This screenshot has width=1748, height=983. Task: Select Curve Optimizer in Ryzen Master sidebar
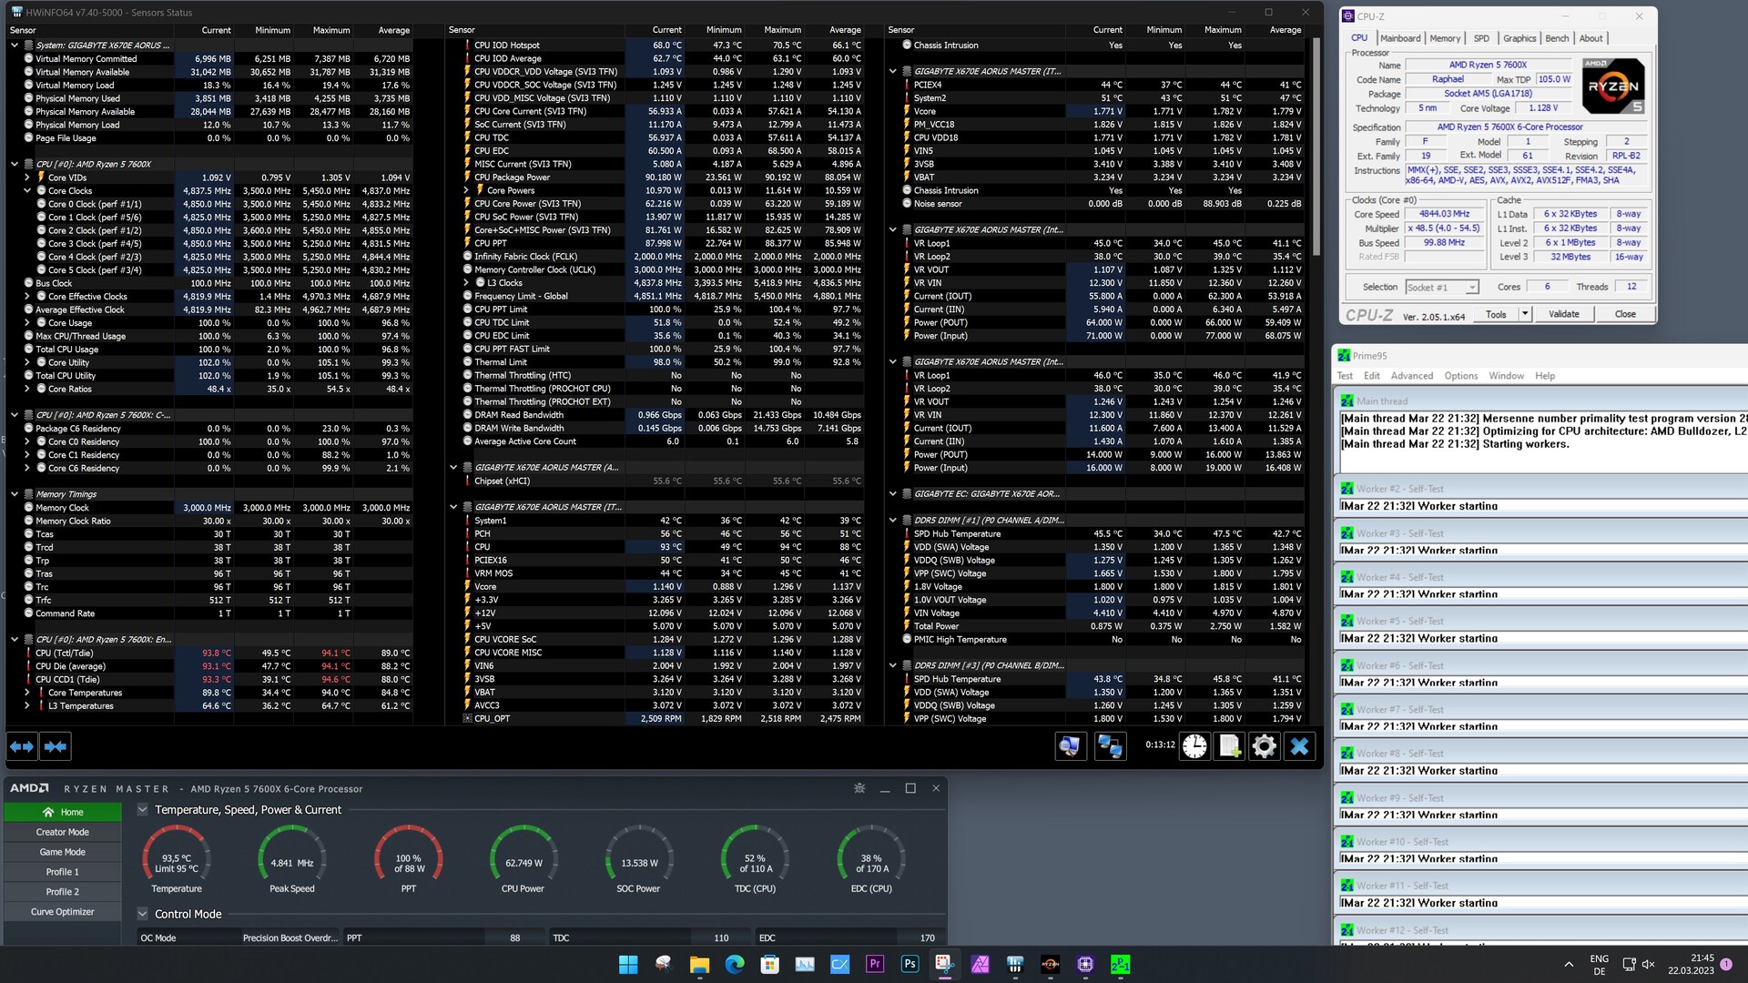(x=62, y=911)
